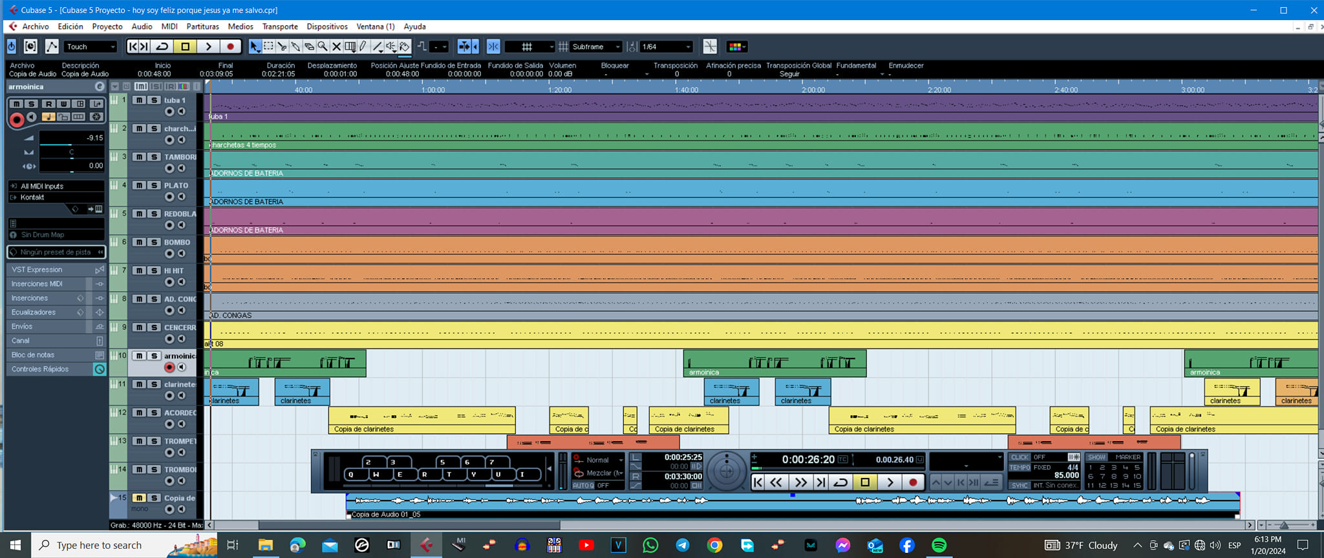Open the 1/64 quantize dropdown
Viewport: 1324px width, 558px height.
667,46
